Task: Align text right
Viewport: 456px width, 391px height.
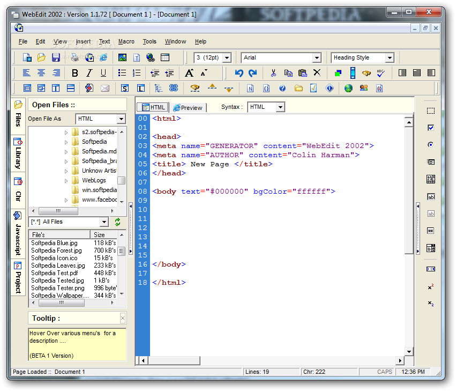Action: click(56, 72)
